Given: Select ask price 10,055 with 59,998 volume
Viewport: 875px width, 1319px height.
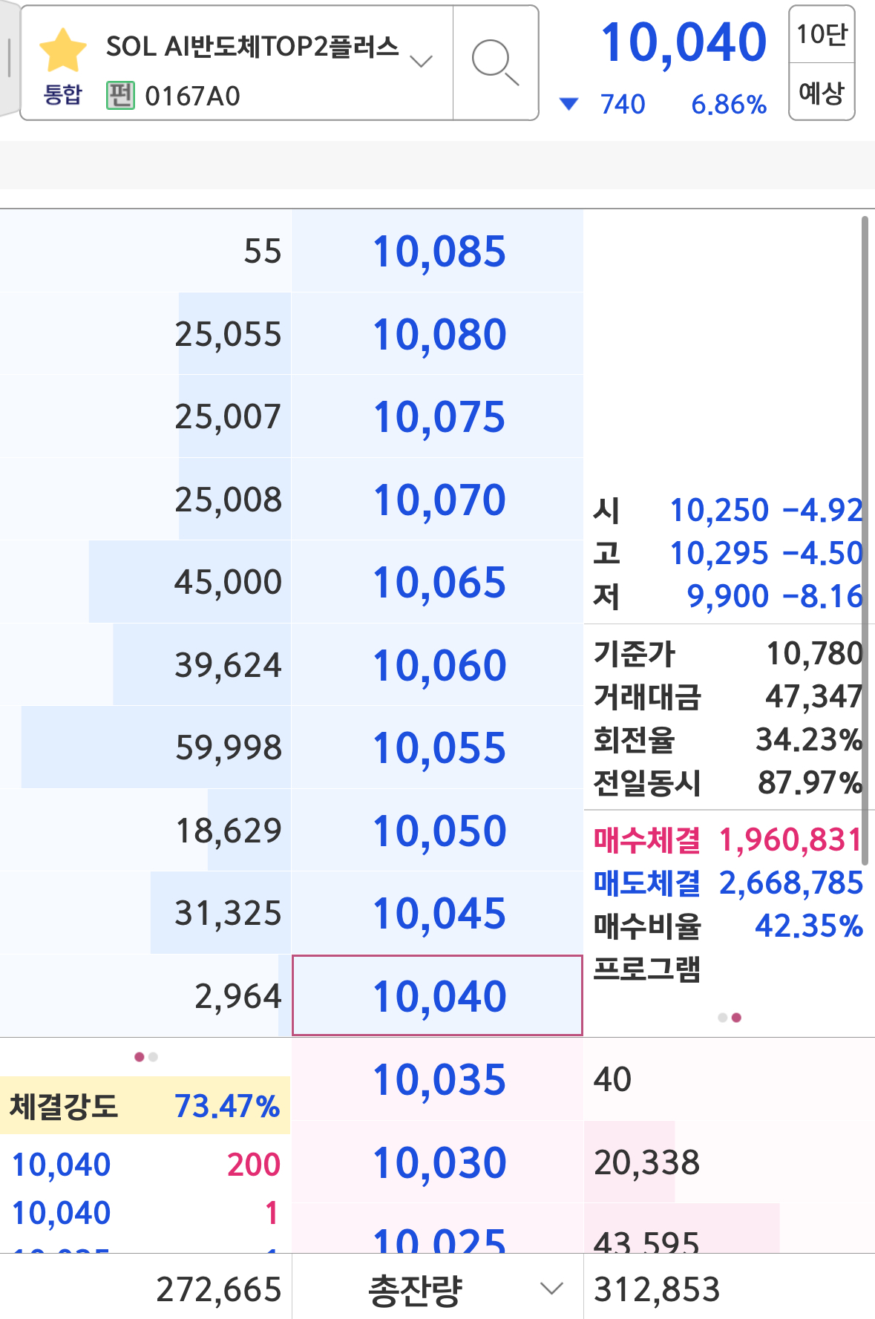Looking at the screenshot, I should [x=438, y=747].
